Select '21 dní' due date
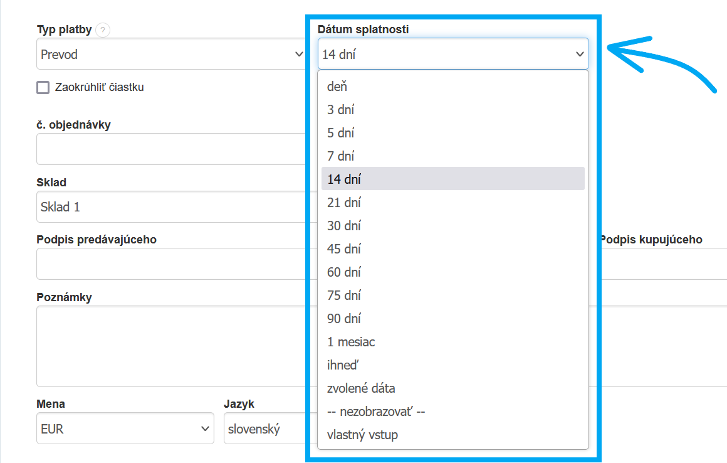 [343, 203]
